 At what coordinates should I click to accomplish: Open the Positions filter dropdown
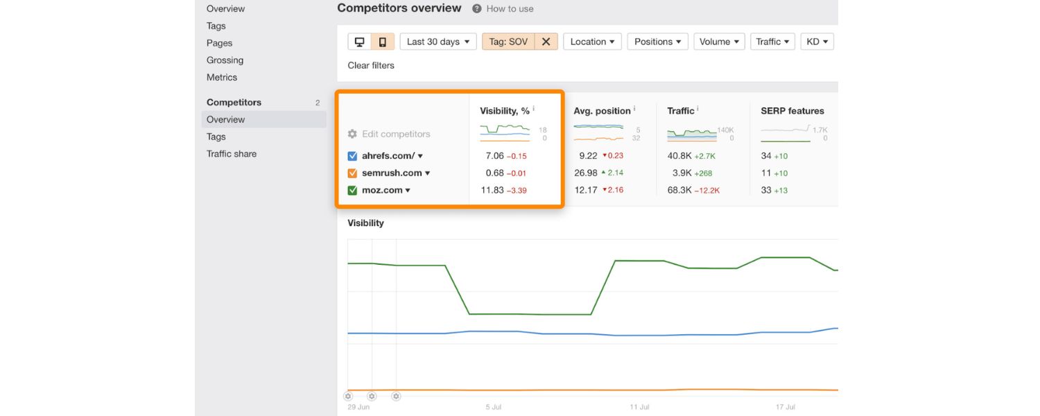click(657, 42)
